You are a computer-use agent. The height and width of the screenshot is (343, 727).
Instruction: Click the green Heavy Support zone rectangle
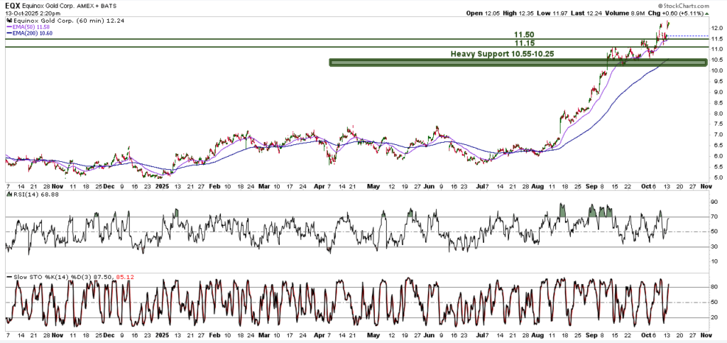(x=518, y=62)
